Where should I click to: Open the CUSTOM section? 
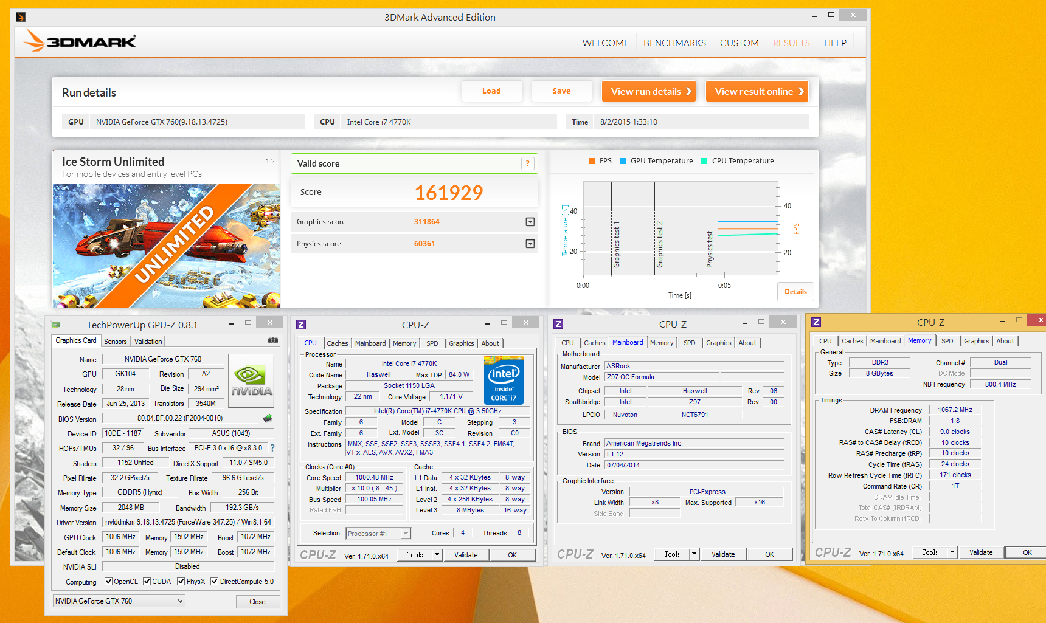point(739,43)
